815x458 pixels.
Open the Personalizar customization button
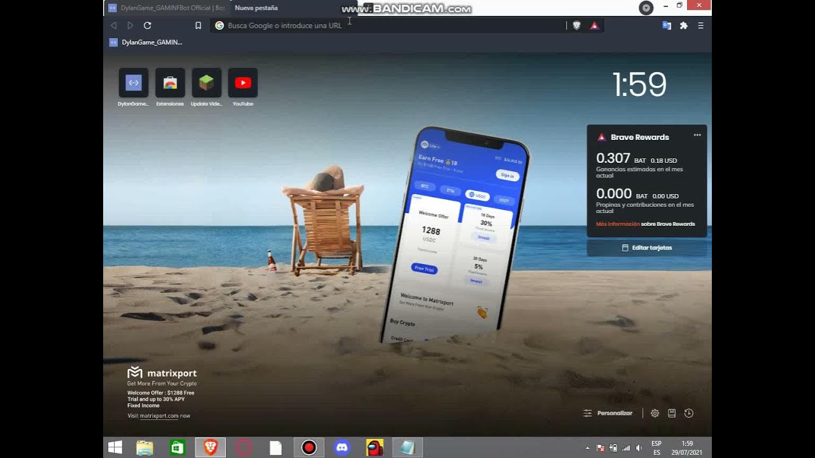pyautogui.click(x=608, y=413)
